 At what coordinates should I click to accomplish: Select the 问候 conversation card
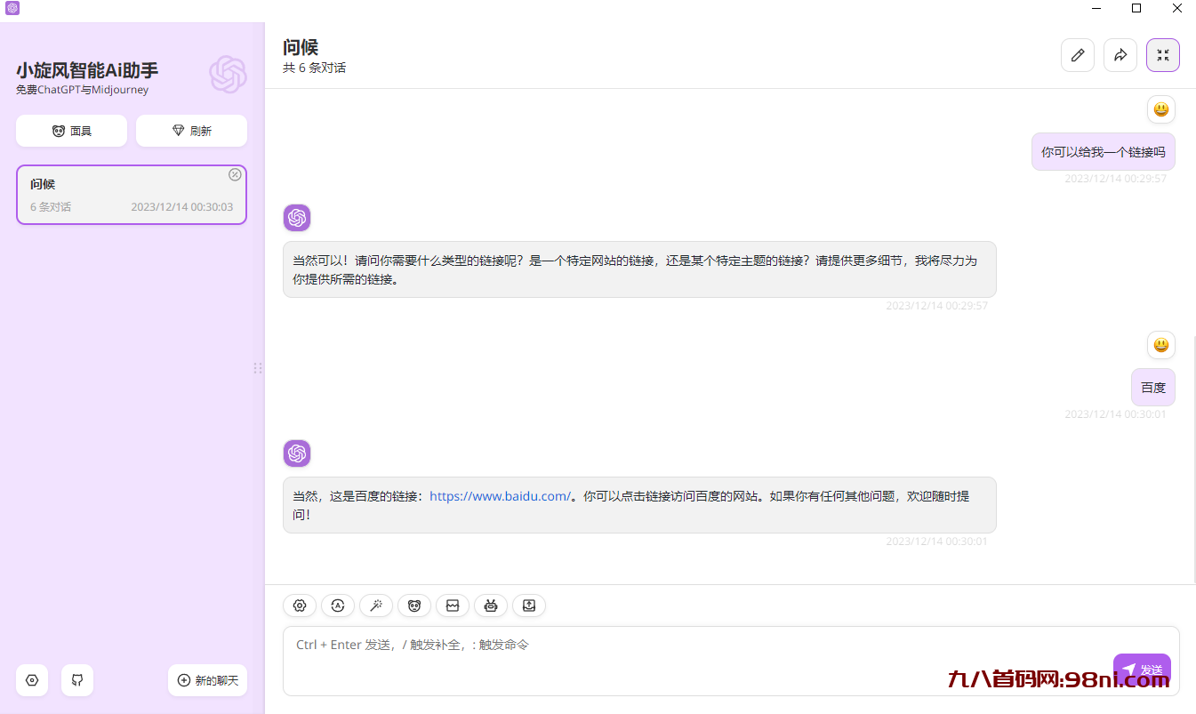tap(132, 195)
